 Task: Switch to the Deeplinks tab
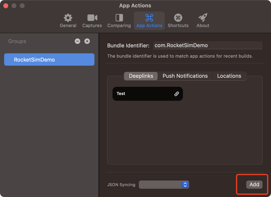[141, 76]
